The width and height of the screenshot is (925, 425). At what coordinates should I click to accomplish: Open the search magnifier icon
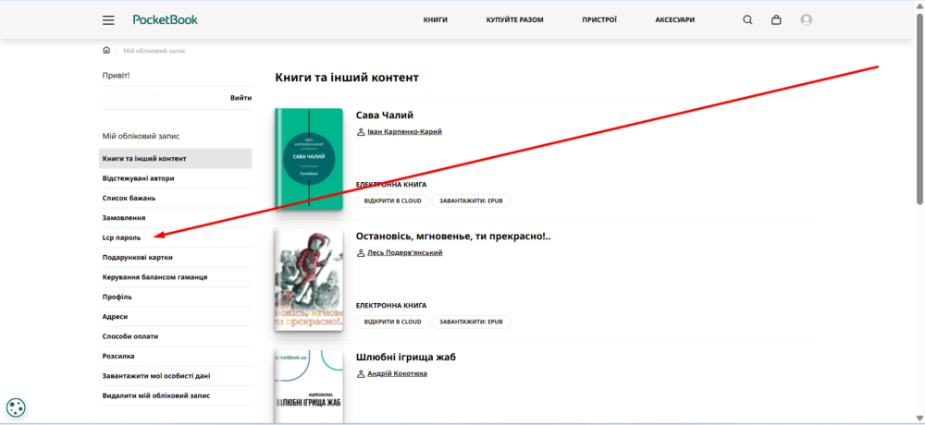pyautogui.click(x=747, y=20)
